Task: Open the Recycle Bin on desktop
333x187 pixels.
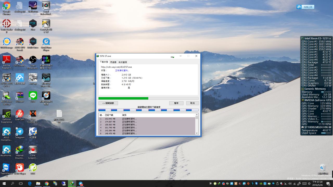Action: click(x=323, y=168)
